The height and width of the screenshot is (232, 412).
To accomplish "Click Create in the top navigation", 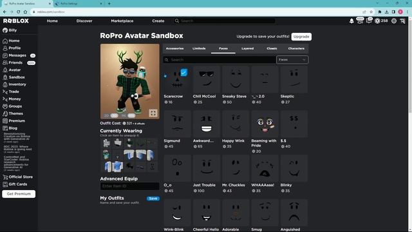I will [158, 21].
